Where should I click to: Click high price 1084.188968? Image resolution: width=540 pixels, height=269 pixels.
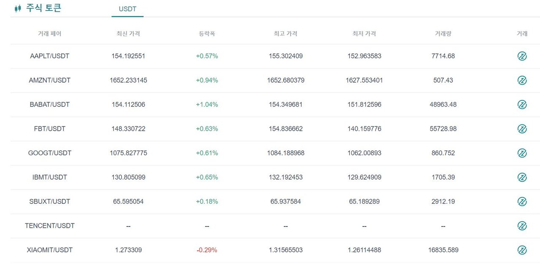tap(286, 153)
